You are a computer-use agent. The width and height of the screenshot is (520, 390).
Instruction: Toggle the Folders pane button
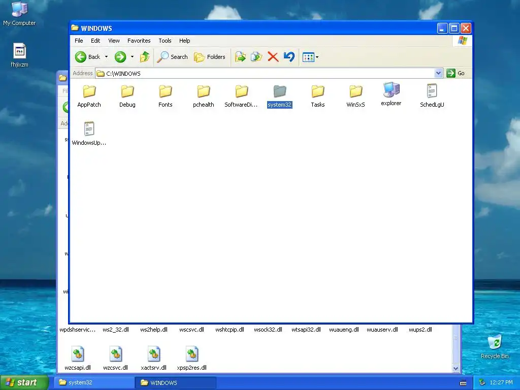pos(210,57)
